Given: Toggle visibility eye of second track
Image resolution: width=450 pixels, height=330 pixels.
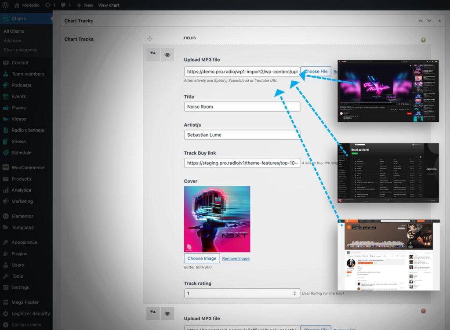Looking at the screenshot, I should (167, 313).
